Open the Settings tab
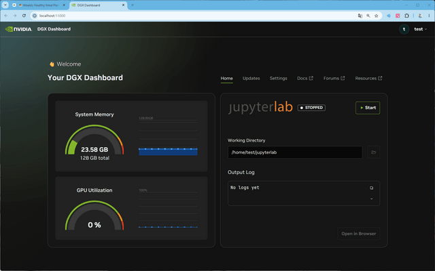This screenshot has height=271, width=435. pyautogui.click(x=278, y=79)
